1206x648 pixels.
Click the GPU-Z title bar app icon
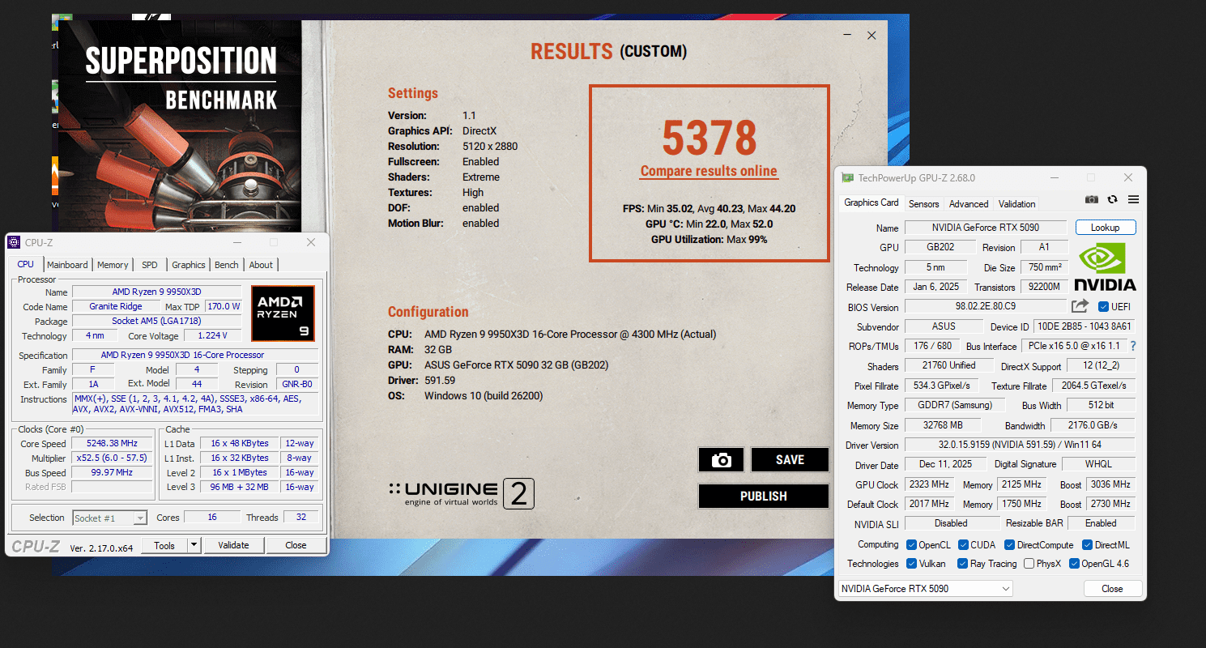pyautogui.click(x=847, y=177)
